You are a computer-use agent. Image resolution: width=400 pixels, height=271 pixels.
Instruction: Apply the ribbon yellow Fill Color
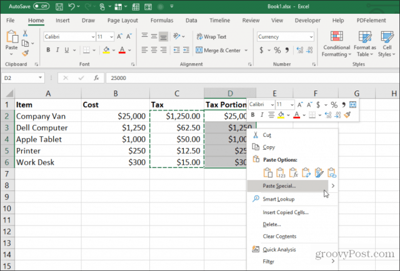pos(106,50)
